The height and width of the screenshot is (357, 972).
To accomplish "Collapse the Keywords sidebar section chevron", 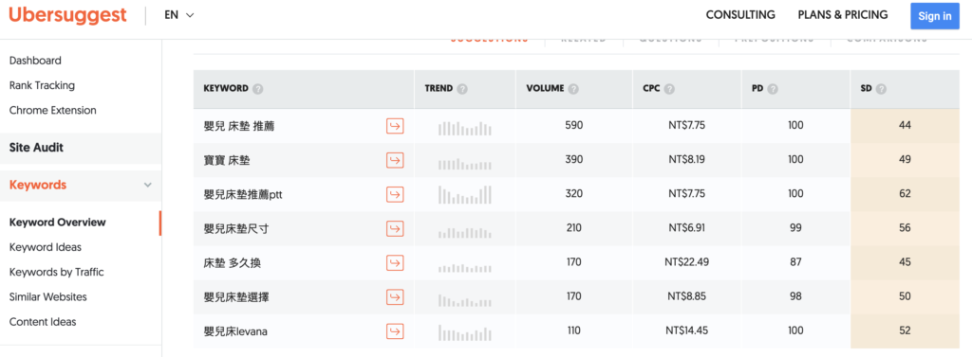I will click(x=147, y=185).
